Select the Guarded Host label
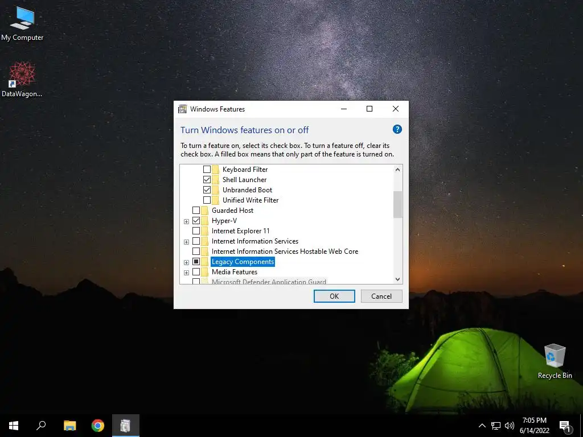 (x=232, y=211)
